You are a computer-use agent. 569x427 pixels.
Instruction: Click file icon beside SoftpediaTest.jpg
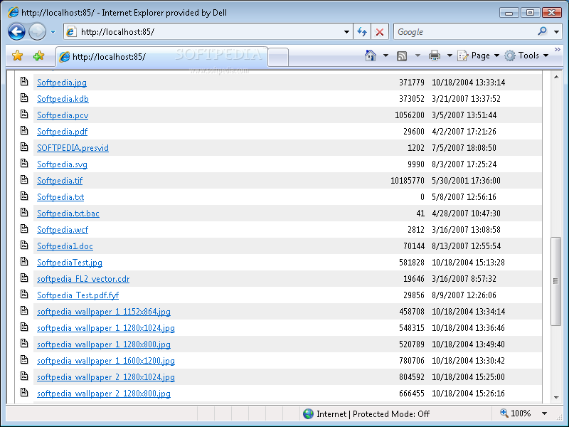(24, 261)
